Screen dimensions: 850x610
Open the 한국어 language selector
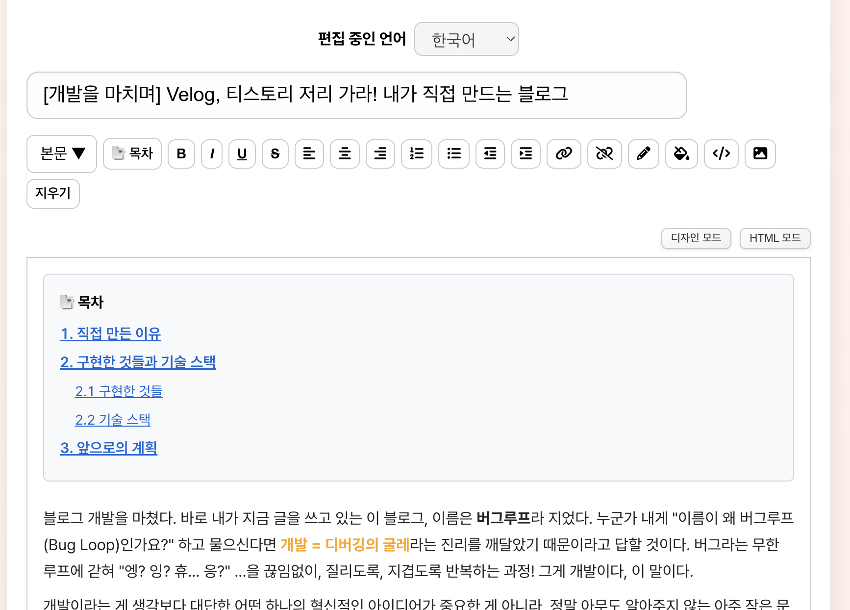tap(466, 39)
